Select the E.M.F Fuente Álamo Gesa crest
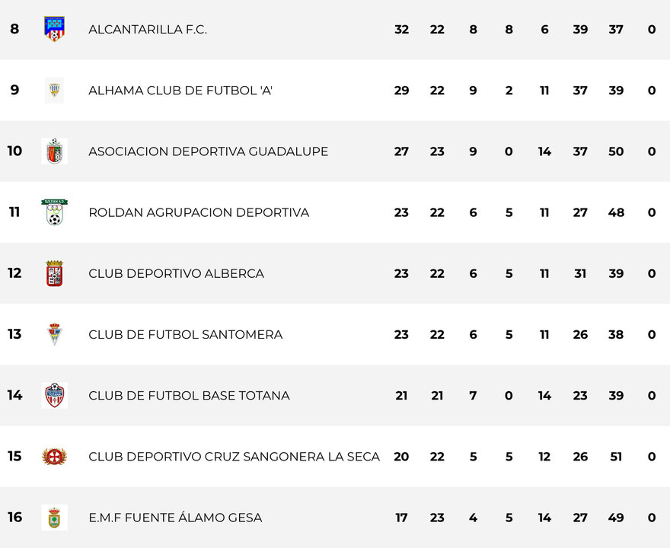 54,518
